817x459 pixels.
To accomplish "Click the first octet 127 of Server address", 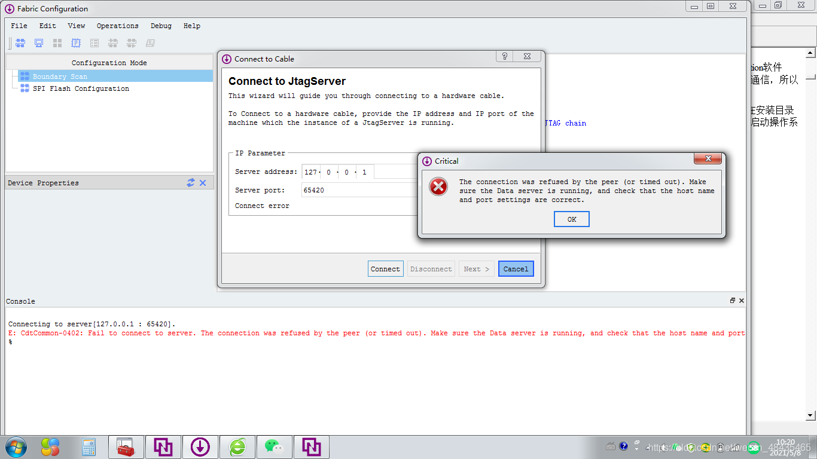I will tap(310, 172).
